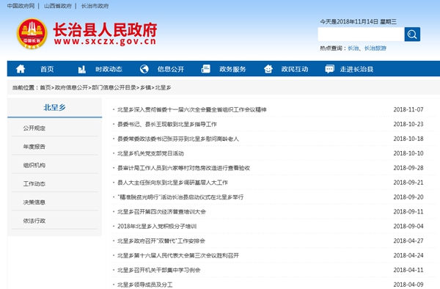
Task: Click the date 2018-04-27
Action: [x=408, y=241]
